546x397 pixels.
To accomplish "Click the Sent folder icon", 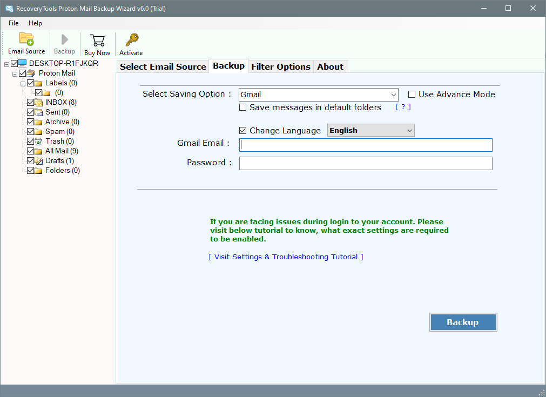I will (38, 112).
